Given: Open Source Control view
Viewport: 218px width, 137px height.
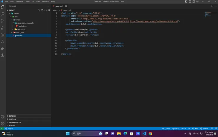Looking at the screenshot, I should click(x=3, y=21).
